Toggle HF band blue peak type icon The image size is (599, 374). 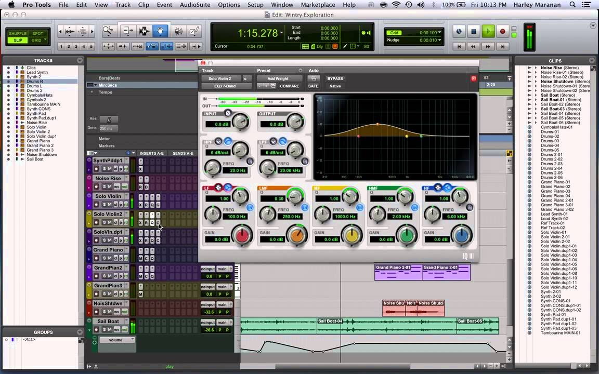pos(447,188)
